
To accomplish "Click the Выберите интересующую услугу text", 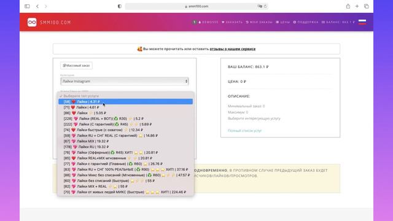I will 254,118.
